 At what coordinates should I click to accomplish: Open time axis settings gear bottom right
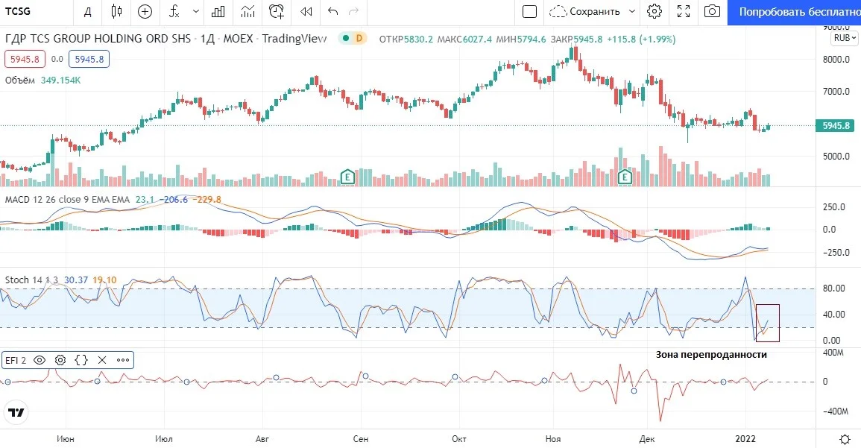(x=845, y=439)
